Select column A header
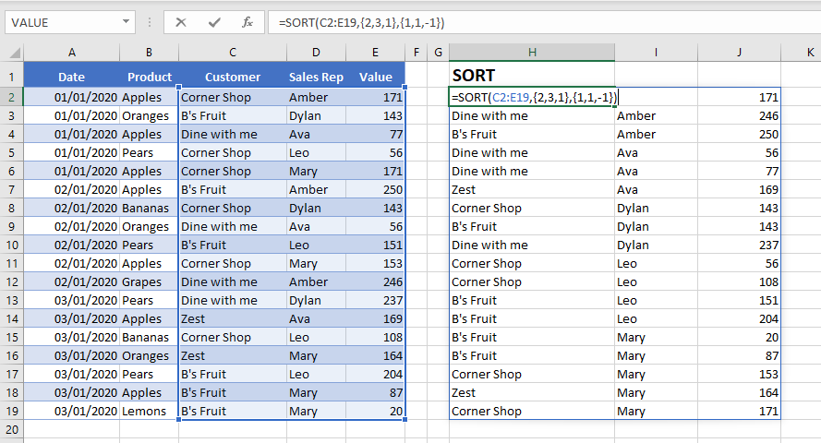 [72, 53]
